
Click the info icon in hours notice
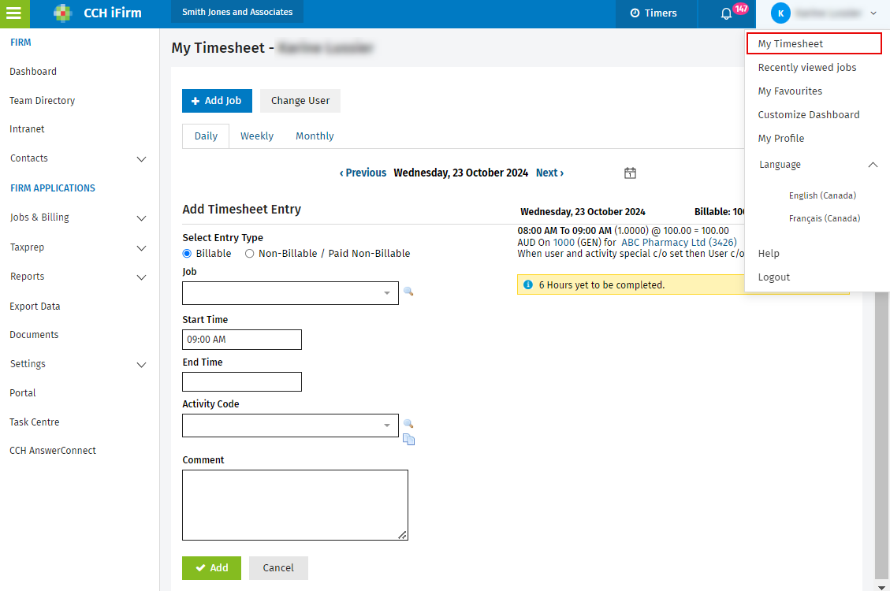528,284
